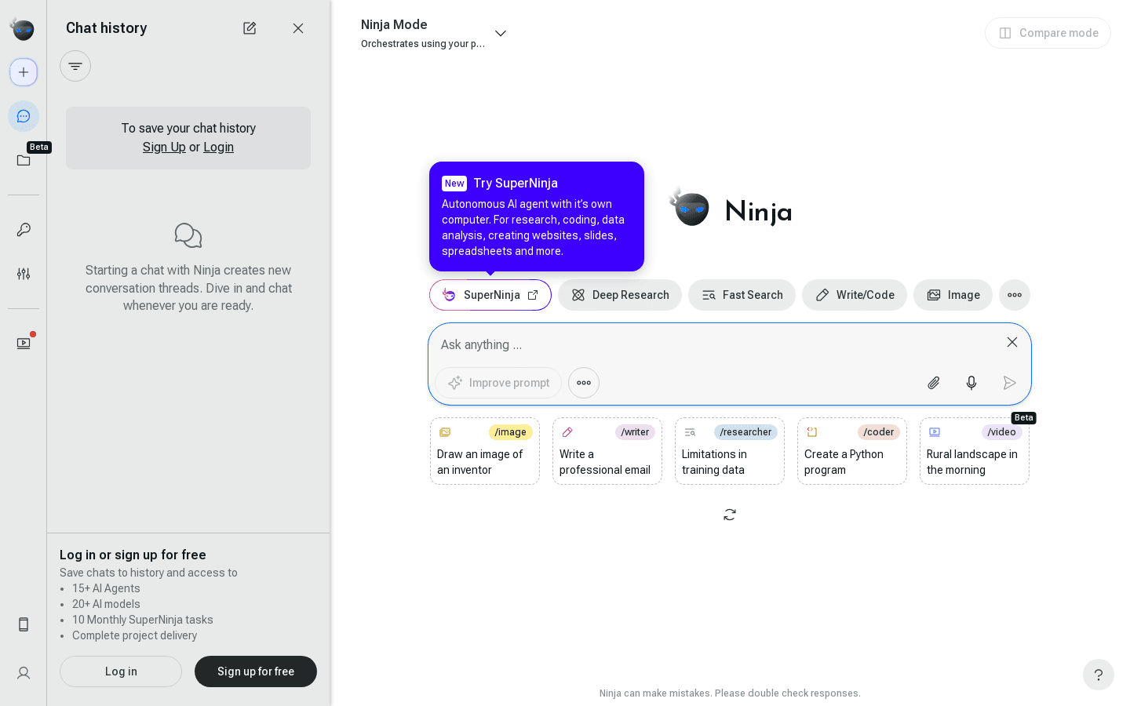Click the paperclip to attach a file
This screenshot has width=1130, height=706.
point(933,383)
